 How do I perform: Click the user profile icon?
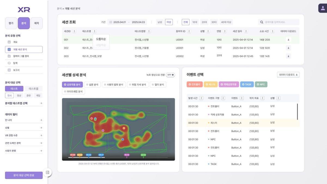(323, 8)
